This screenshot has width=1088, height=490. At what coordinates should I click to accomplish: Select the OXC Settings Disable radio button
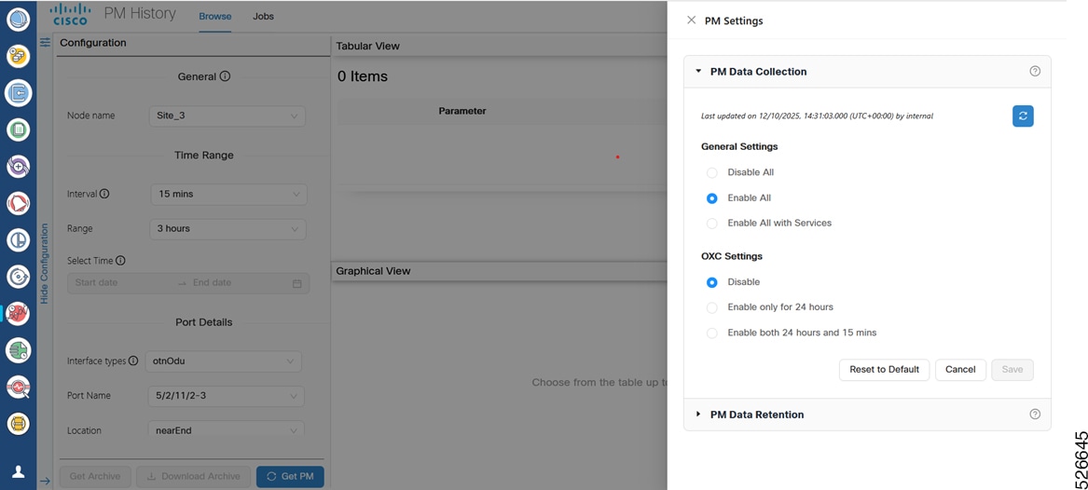tap(711, 282)
